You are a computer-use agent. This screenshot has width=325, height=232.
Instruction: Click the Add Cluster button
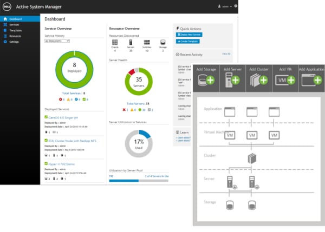[259, 78]
